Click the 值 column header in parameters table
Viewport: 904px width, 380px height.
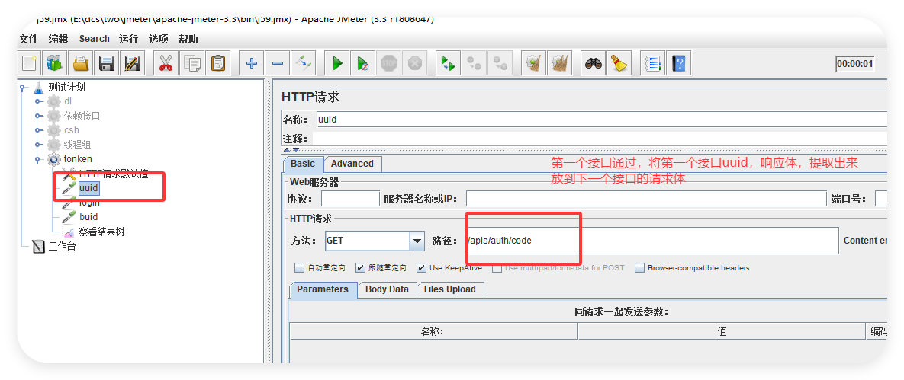pyautogui.click(x=722, y=331)
